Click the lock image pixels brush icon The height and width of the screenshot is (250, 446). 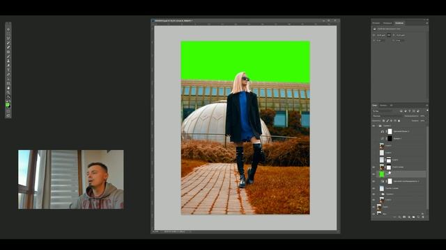[387, 121]
